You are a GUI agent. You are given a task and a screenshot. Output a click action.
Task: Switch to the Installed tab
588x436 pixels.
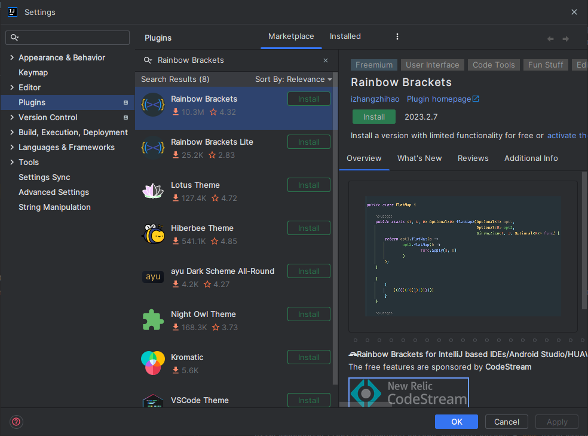coord(345,36)
